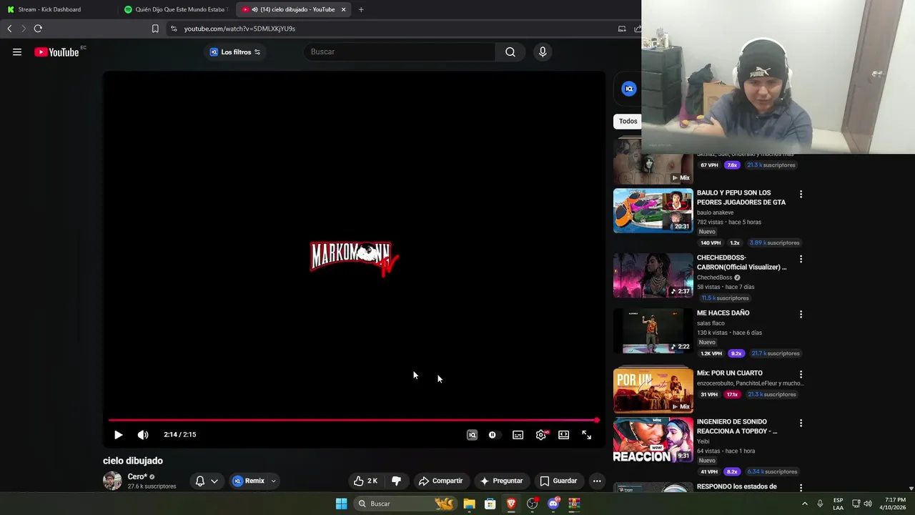The image size is (915, 515).
Task: Click the vidIQ icon in player controls
Action: coord(472,434)
